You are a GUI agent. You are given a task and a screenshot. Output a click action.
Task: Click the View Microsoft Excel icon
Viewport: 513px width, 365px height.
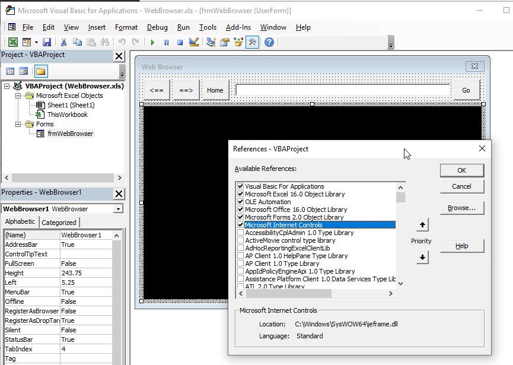click(x=12, y=42)
